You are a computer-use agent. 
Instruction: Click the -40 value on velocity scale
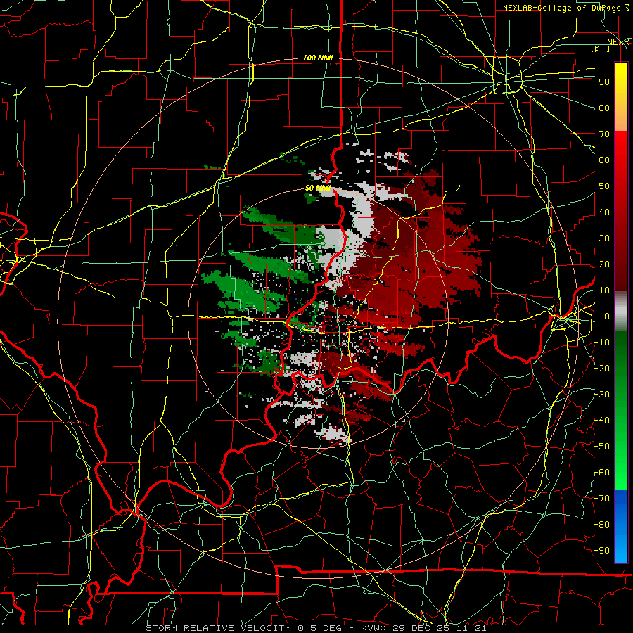601,421
